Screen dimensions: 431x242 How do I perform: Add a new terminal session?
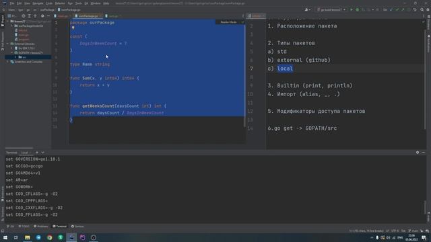(37, 153)
